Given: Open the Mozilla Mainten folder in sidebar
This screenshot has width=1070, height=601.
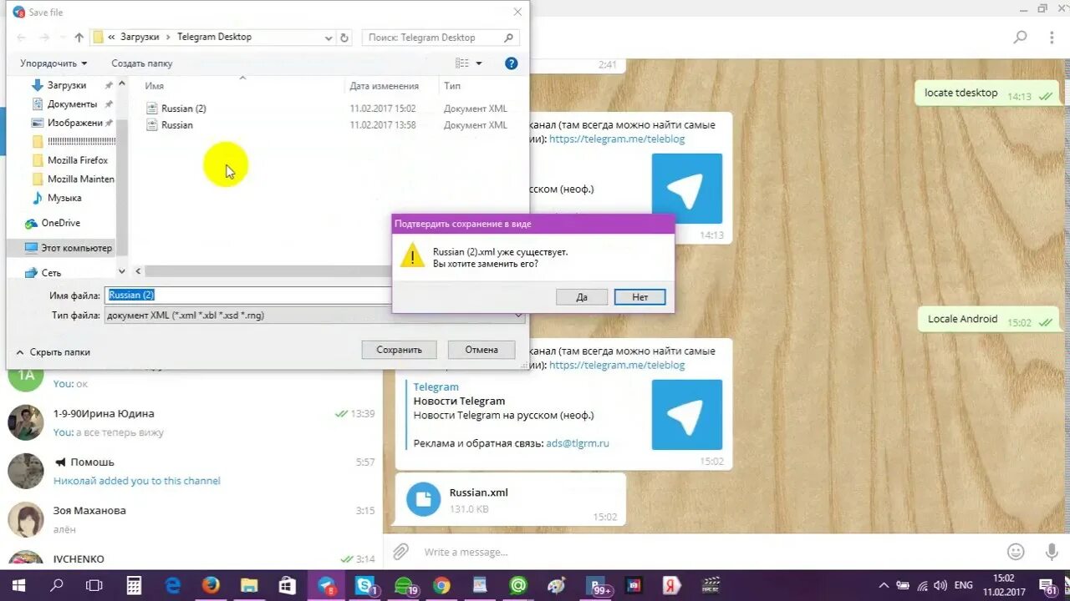Looking at the screenshot, I should pos(80,179).
